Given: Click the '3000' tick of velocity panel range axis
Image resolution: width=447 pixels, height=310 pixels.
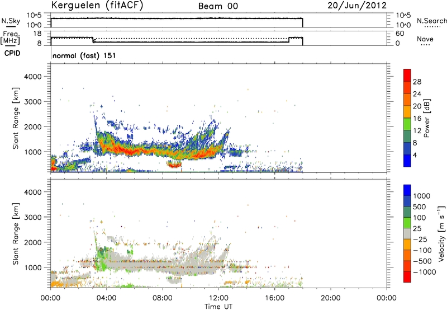Looking at the screenshot, I should [33, 217].
